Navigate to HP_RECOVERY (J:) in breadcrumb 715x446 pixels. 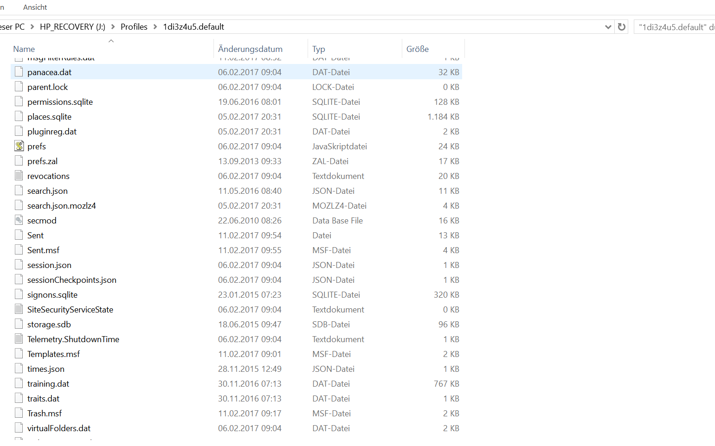pyautogui.click(x=72, y=27)
